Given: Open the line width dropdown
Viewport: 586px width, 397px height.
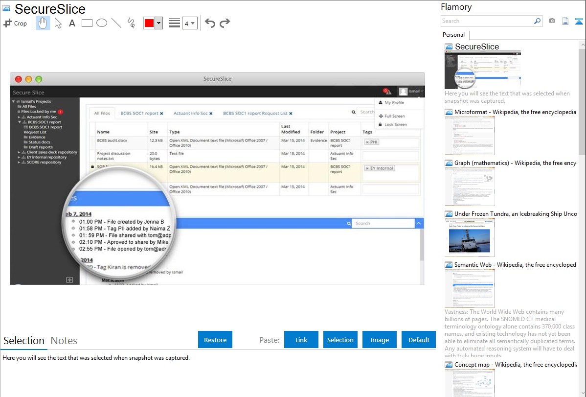Looking at the screenshot, I should pos(189,23).
